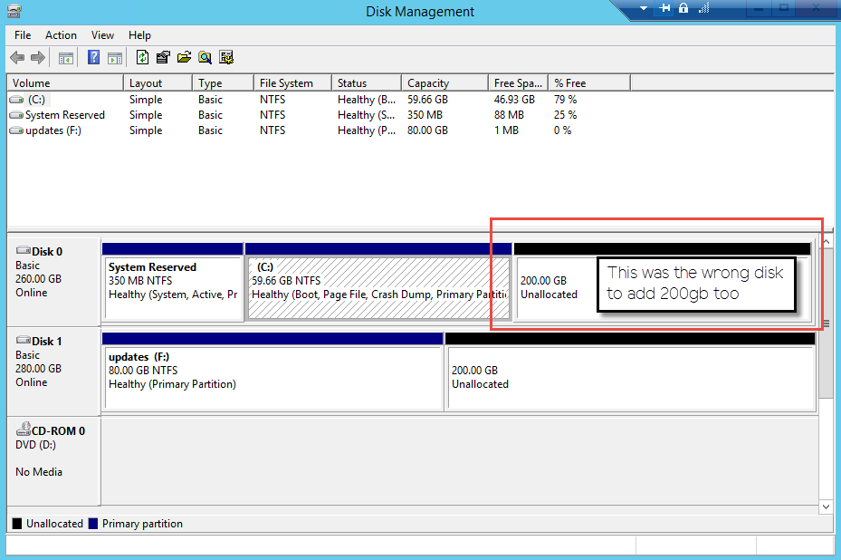Select the System Reserved partition on Disk 0

[x=173, y=283]
